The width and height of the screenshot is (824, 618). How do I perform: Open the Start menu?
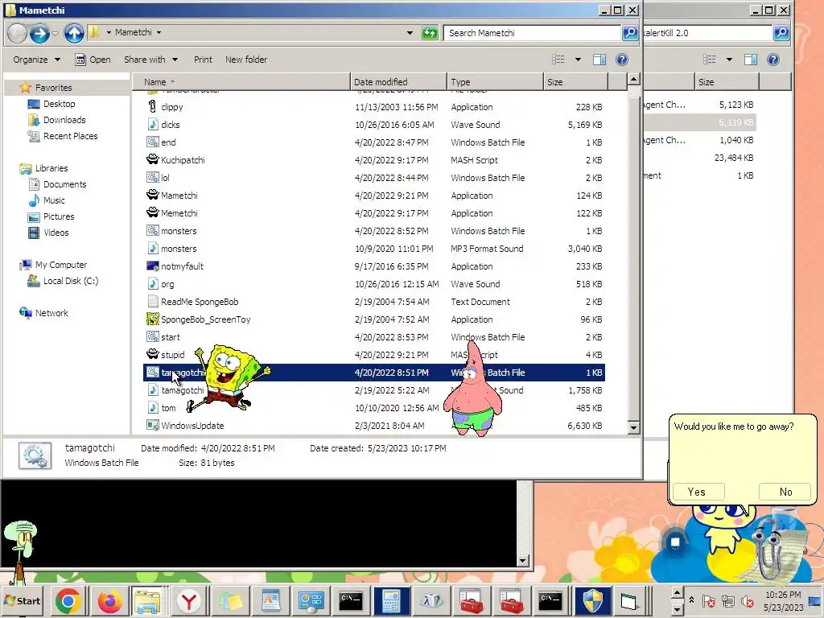point(23,600)
